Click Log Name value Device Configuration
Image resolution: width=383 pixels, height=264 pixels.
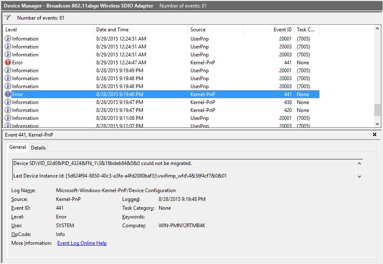[116, 190]
